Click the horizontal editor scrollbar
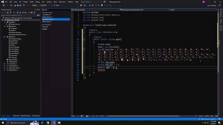 (143, 116)
